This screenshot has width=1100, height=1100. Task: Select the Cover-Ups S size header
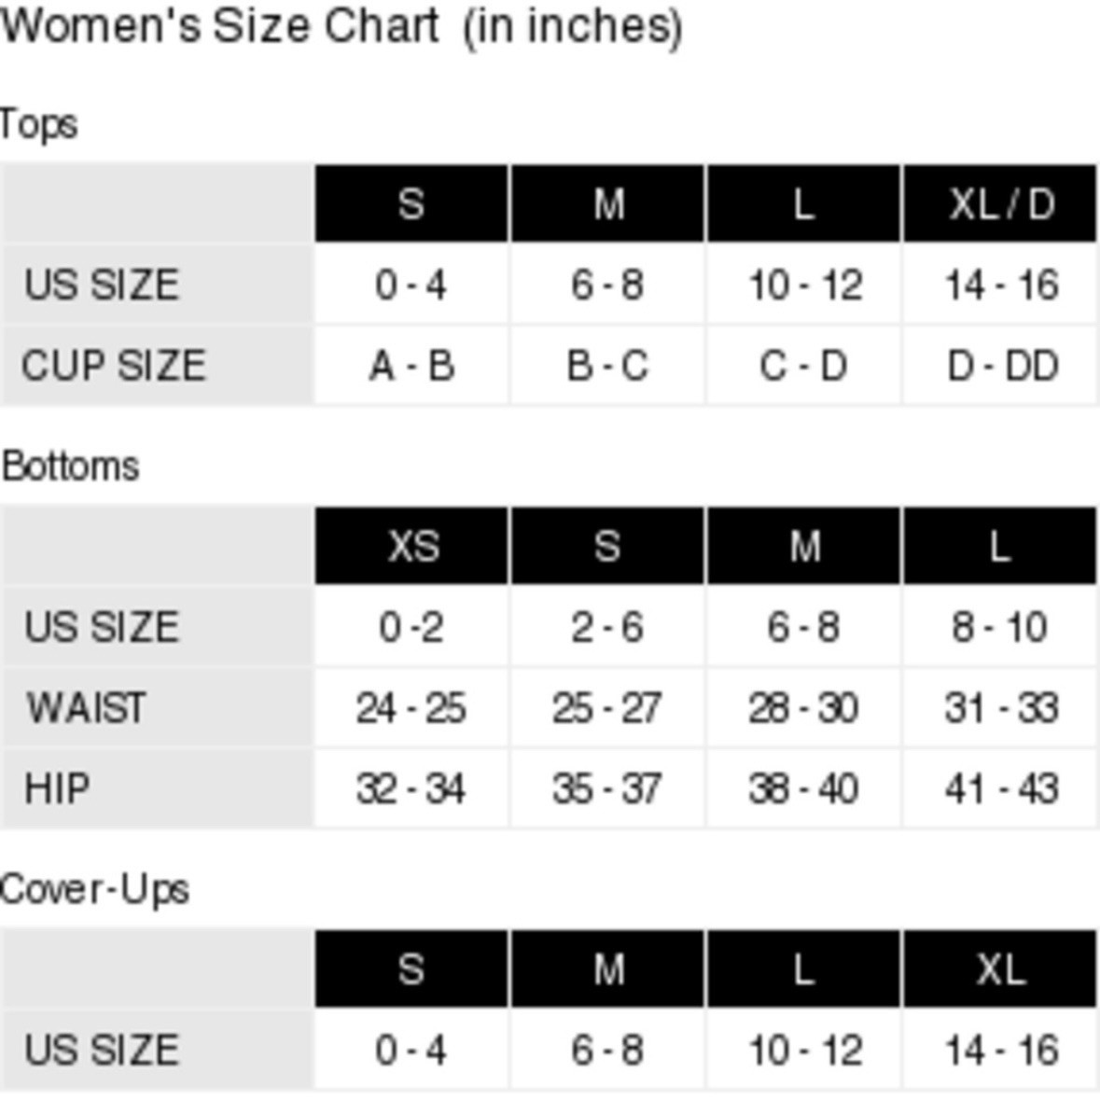pos(411,968)
